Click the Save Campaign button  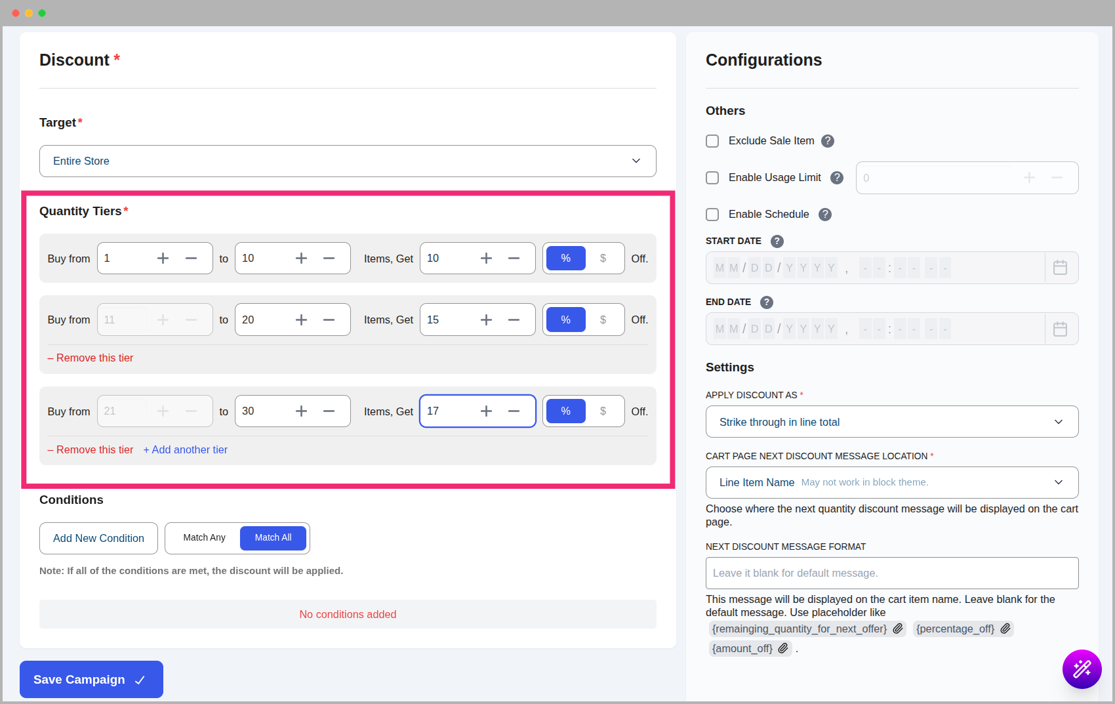[91, 679]
